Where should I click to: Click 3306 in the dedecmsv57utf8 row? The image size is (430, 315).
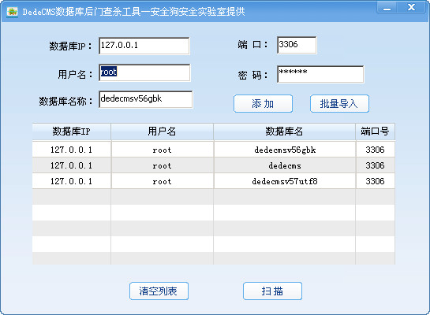coord(375,181)
